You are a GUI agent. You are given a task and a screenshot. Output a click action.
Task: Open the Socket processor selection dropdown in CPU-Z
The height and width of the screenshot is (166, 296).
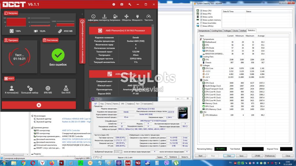pyautogui.click(x=118, y=152)
